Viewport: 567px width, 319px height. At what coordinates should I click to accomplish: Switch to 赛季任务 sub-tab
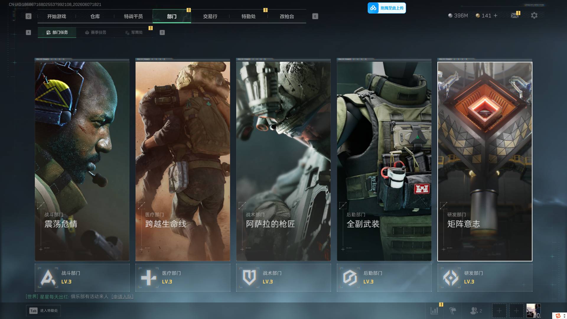pos(95,32)
